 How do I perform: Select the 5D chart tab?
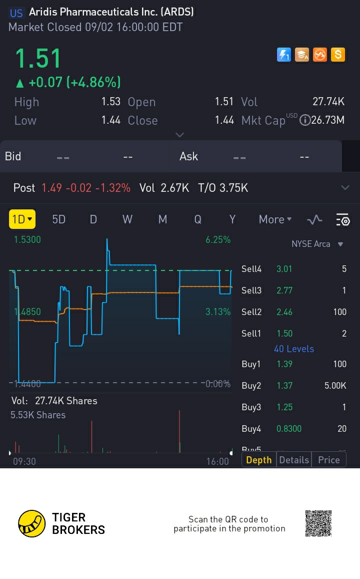59,219
